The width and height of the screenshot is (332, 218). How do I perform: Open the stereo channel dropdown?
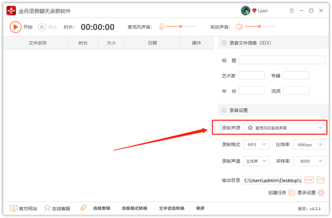coord(256,161)
